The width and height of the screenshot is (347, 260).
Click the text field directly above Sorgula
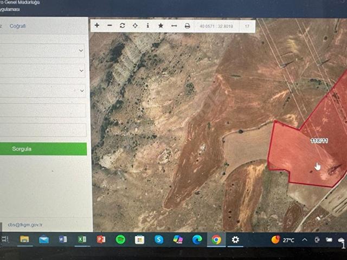pos(43,130)
